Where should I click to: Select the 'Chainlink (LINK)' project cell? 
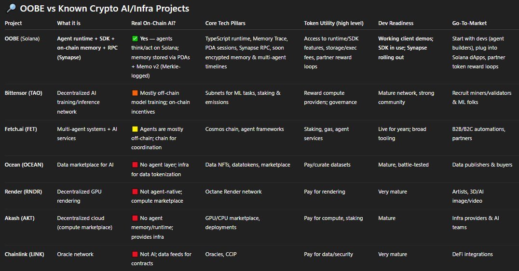pos(24,254)
